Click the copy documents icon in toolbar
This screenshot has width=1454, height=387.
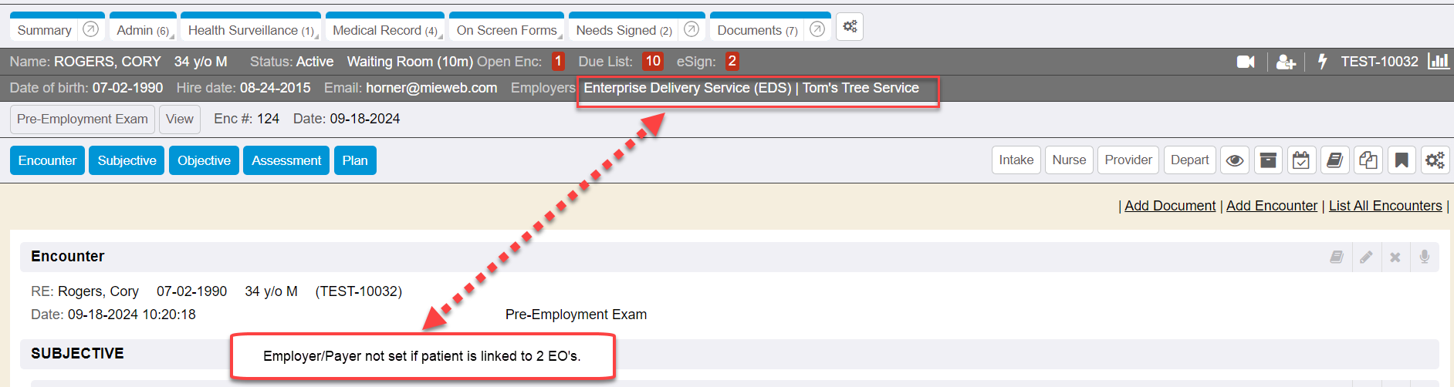tap(1368, 160)
